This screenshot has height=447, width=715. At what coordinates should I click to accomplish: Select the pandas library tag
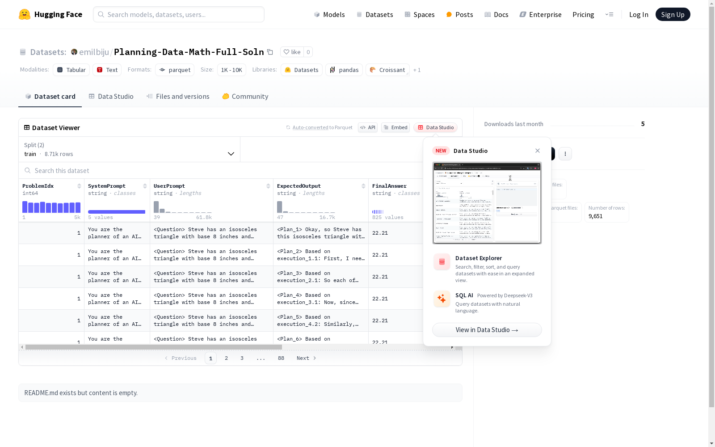pos(344,70)
